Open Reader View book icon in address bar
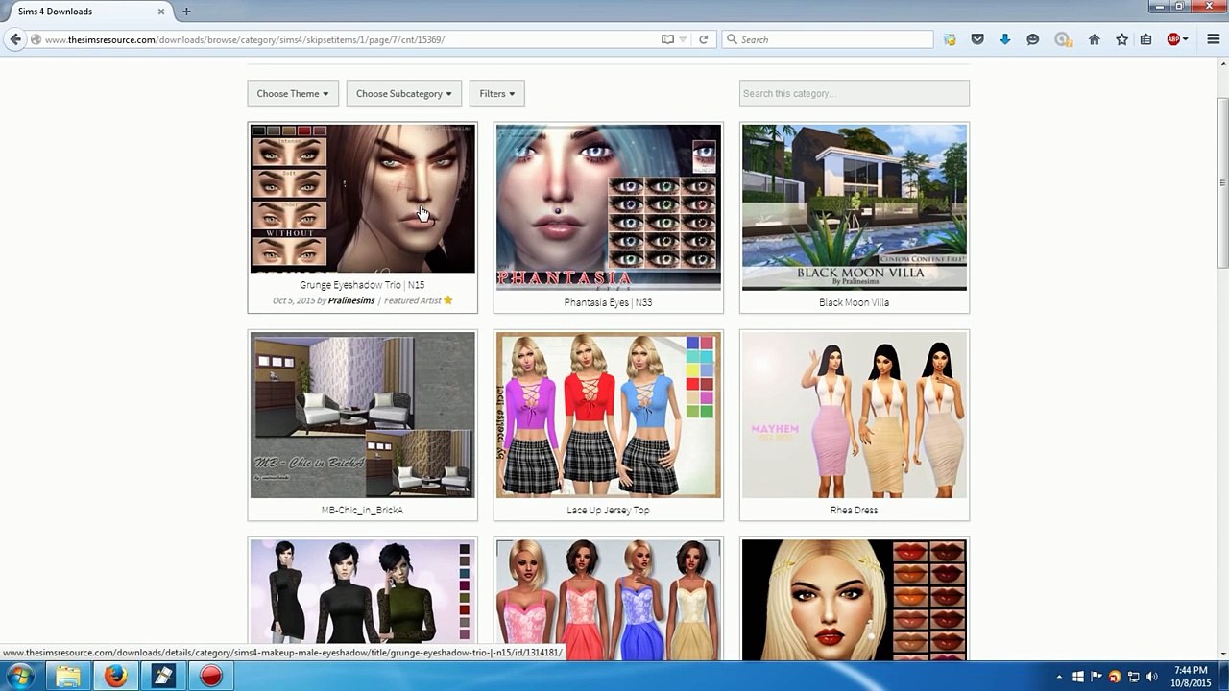This screenshot has height=691, width=1229. (x=667, y=39)
